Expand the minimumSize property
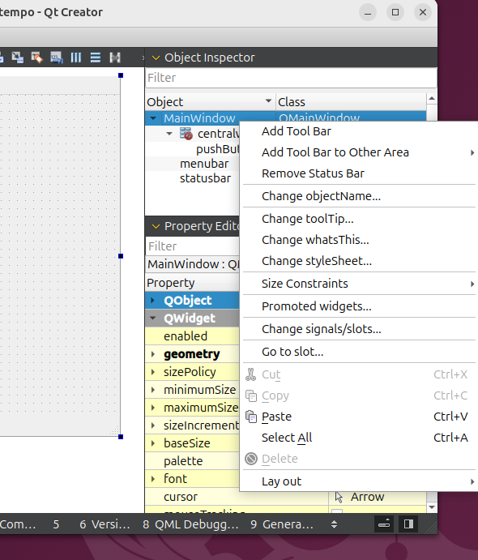The width and height of the screenshot is (478, 560). click(153, 390)
